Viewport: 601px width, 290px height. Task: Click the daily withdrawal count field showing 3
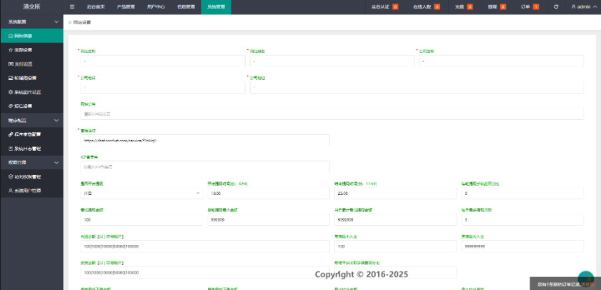pos(523,220)
